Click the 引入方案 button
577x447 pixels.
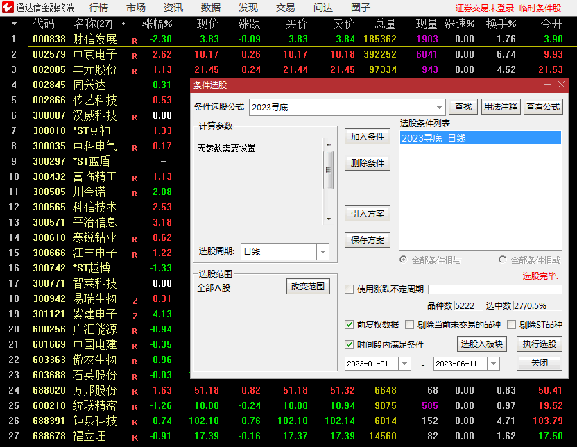pos(368,214)
